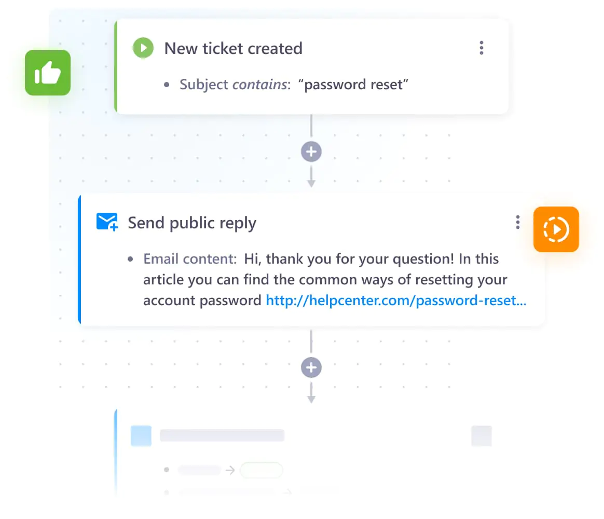Click the blurred third step title bar
604x519 pixels.
coord(222,435)
